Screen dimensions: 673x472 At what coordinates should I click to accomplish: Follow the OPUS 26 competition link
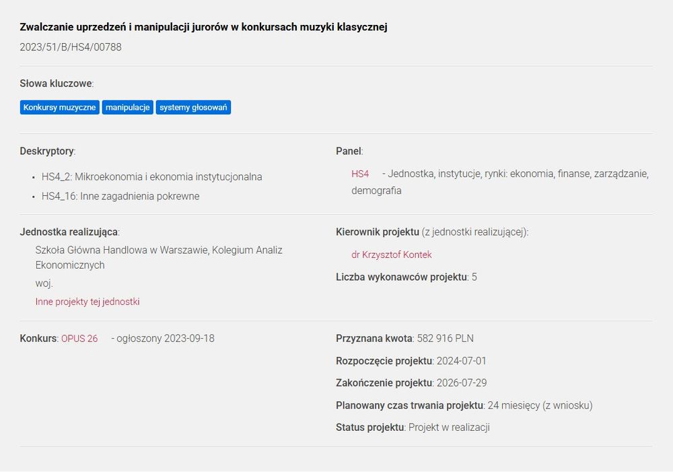79,338
